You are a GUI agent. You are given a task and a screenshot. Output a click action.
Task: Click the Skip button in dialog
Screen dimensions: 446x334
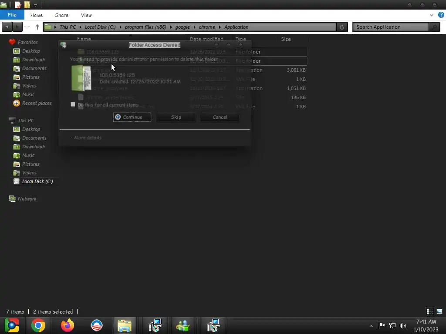click(176, 117)
